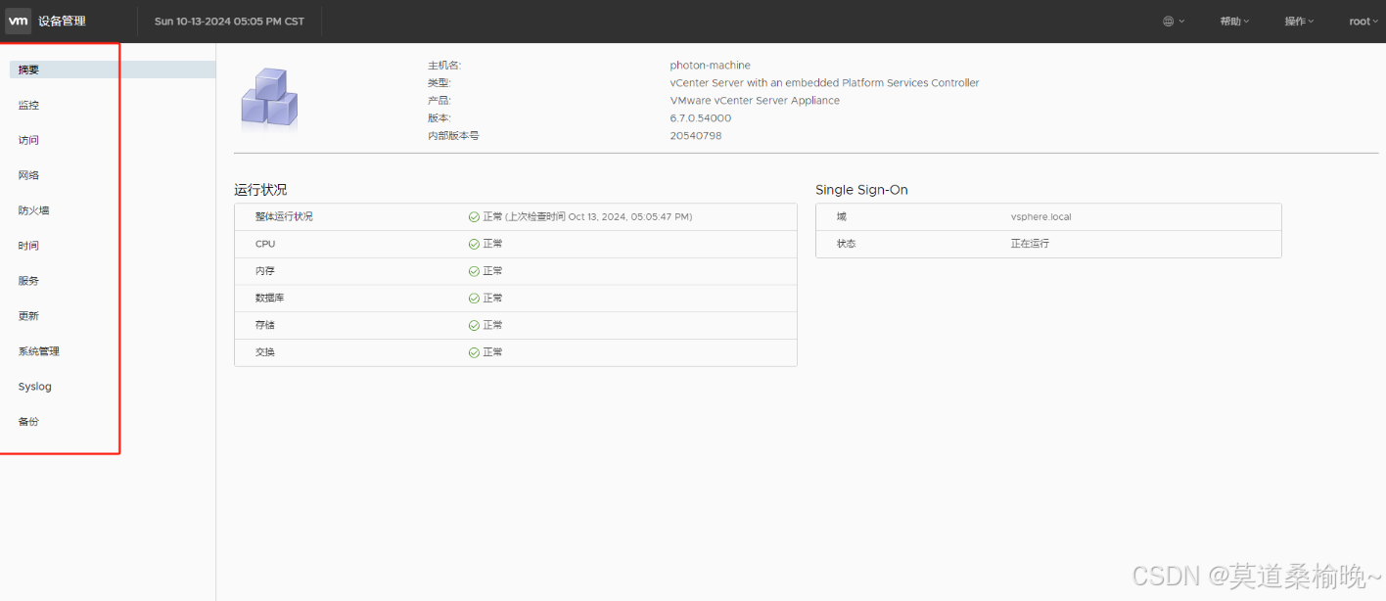Open the 操作 dropdown menu

(x=1299, y=22)
